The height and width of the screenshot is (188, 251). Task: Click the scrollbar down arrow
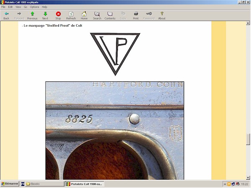[x=248, y=178]
